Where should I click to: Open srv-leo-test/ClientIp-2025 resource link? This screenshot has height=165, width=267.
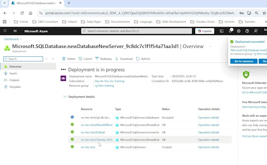coord(97,140)
